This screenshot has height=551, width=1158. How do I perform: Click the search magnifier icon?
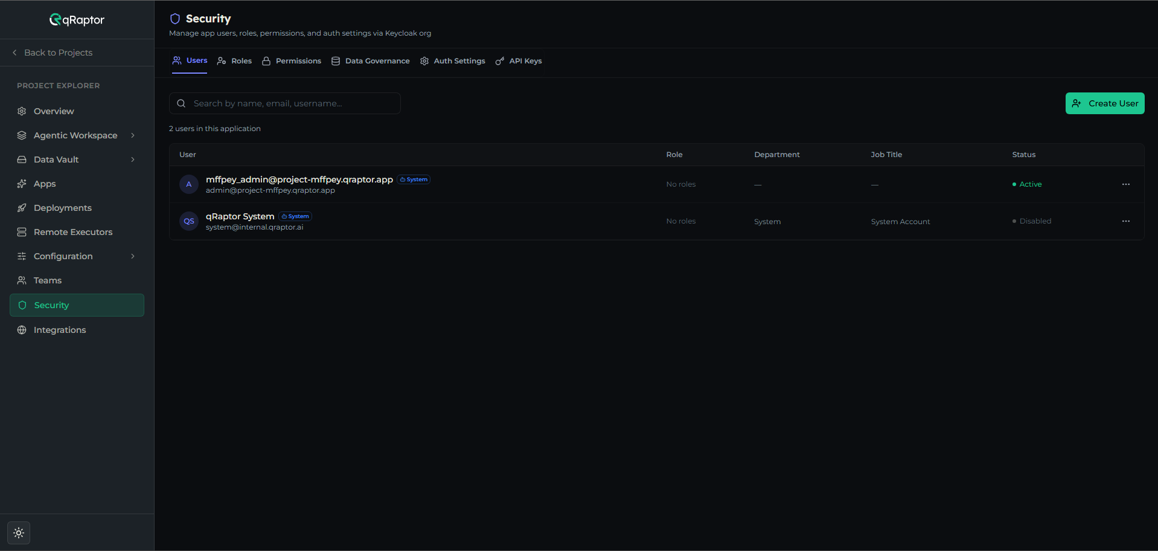pyautogui.click(x=181, y=103)
